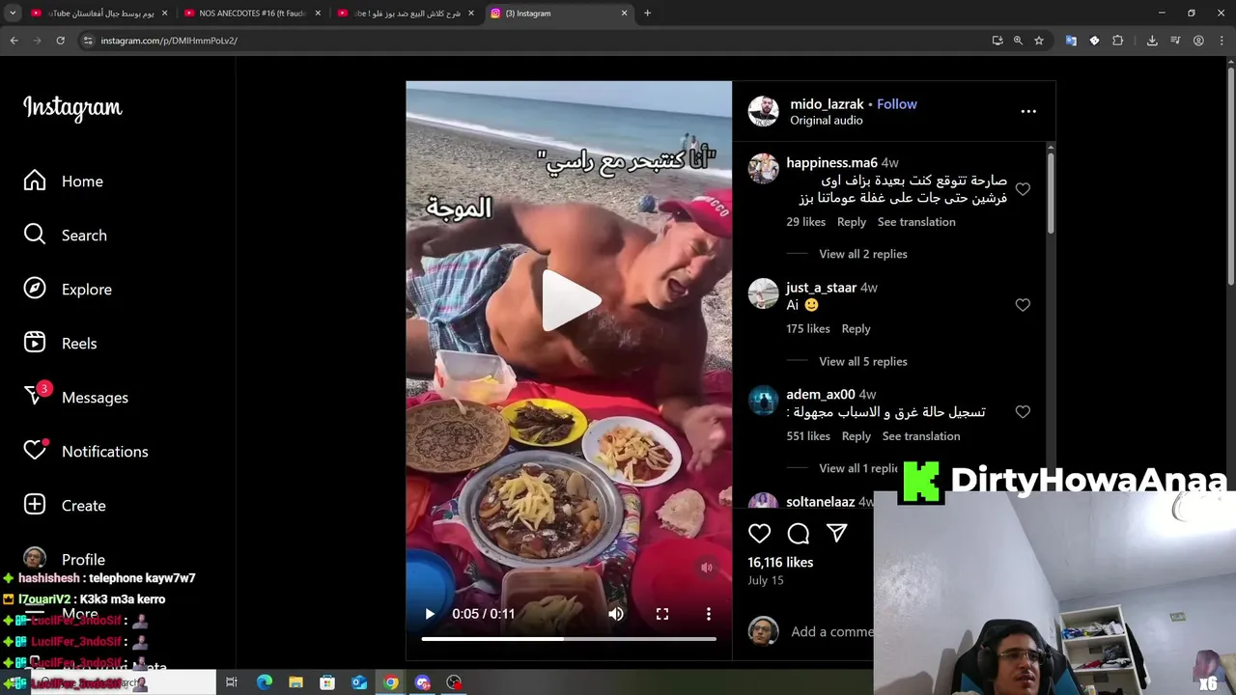Open the video's three-dot overflow menu
Screen dimensions: 1236x695
[x=709, y=614]
